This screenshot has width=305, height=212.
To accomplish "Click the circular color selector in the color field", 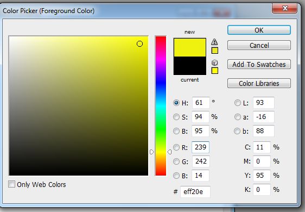I will tap(139, 44).
